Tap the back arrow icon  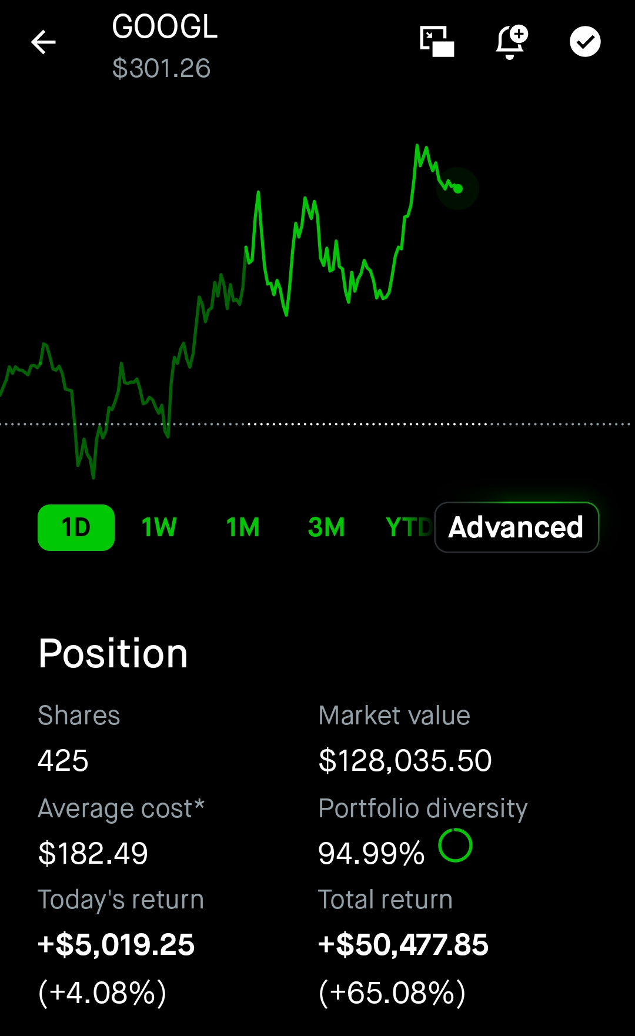pyautogui.click(x=43, y=42)
